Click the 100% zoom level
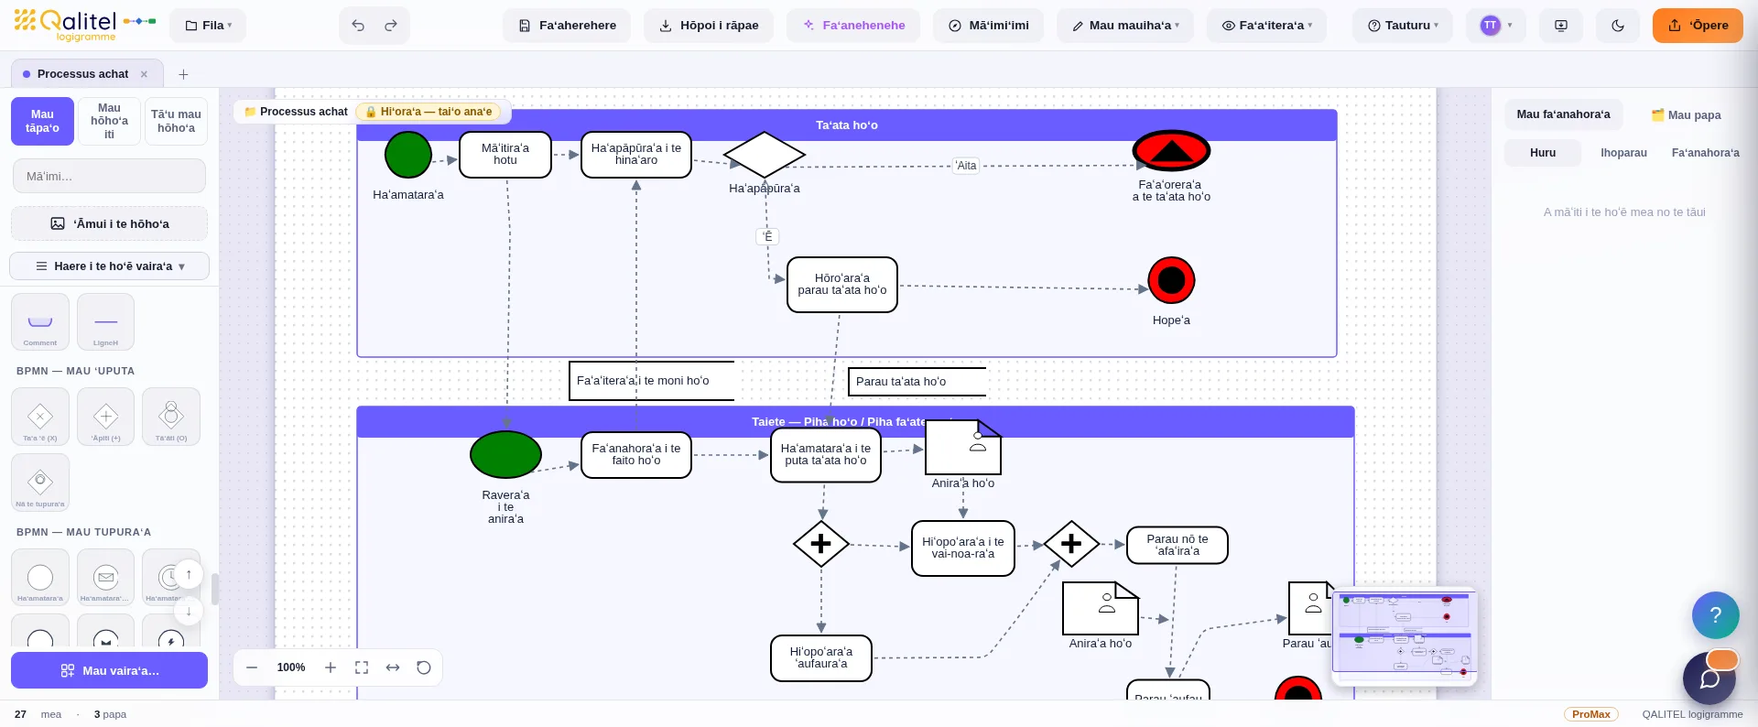The height and width of the screenshot is (727, 1758). click(x=291, y=667)
